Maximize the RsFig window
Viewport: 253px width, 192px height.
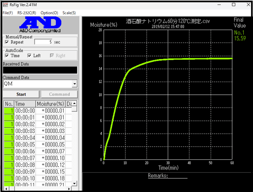234,5
